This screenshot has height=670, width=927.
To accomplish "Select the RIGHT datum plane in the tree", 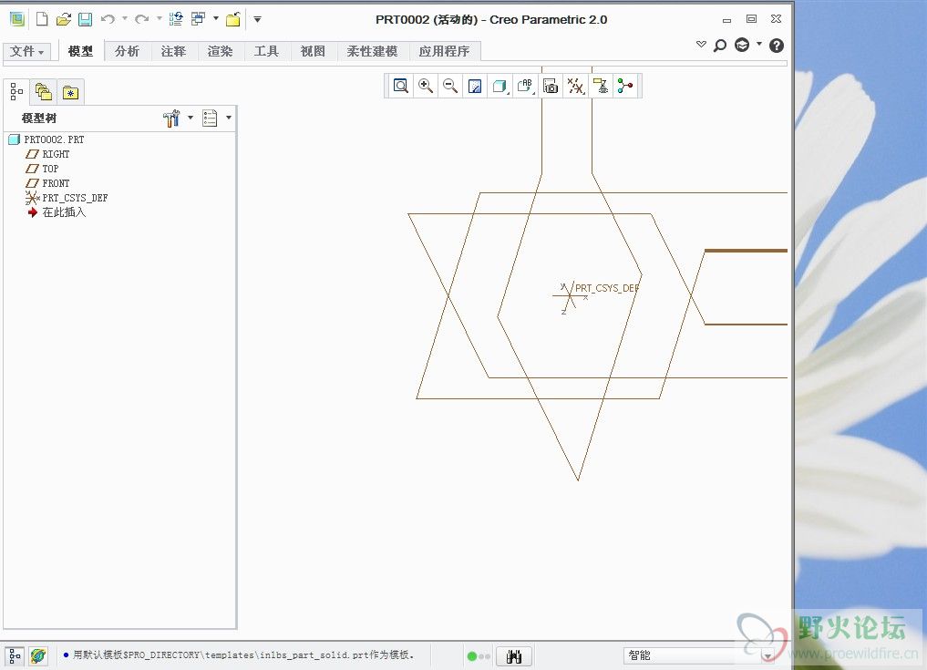I will 56,154.
